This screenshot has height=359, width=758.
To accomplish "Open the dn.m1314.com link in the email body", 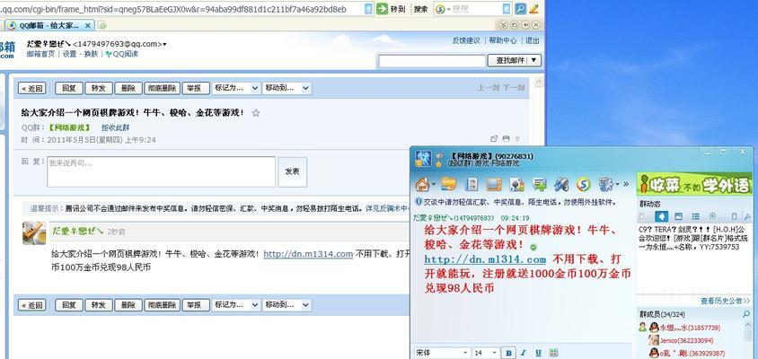I will (308, 254).
